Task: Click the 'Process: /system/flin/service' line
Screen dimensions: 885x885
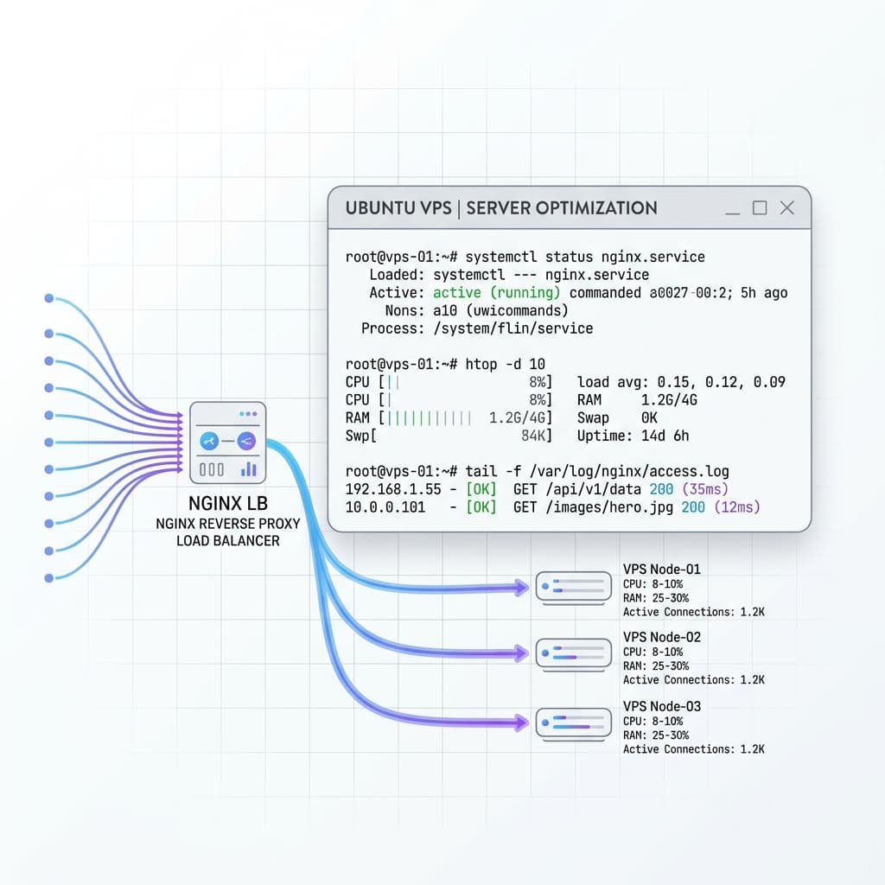Action: [x=477, y=328]
